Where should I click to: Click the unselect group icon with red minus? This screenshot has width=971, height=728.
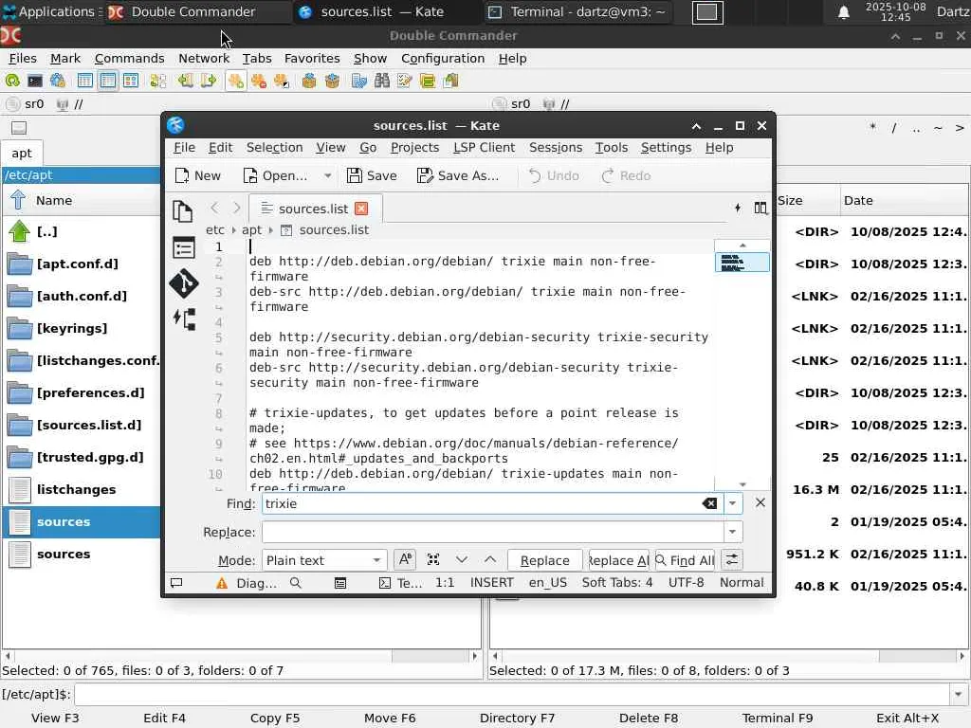(258, 81)
